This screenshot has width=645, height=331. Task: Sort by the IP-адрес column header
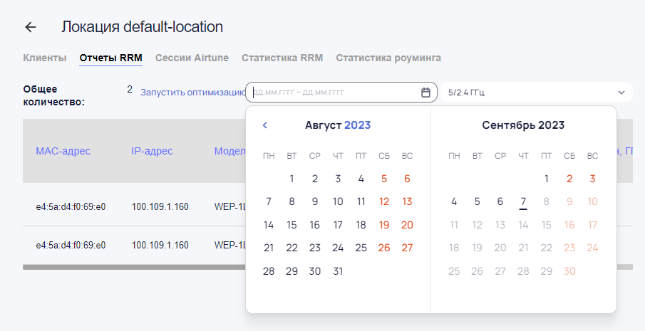coord(152,151)
